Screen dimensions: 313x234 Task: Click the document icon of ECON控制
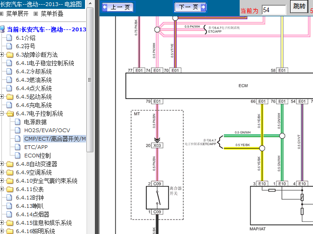point(18,156)
